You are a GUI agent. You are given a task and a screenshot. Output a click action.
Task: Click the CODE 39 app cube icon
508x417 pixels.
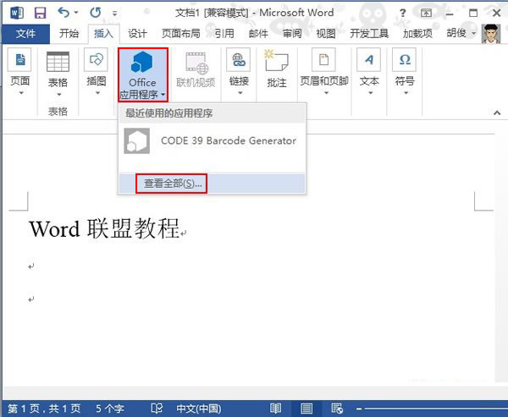[x=136, y=141]
